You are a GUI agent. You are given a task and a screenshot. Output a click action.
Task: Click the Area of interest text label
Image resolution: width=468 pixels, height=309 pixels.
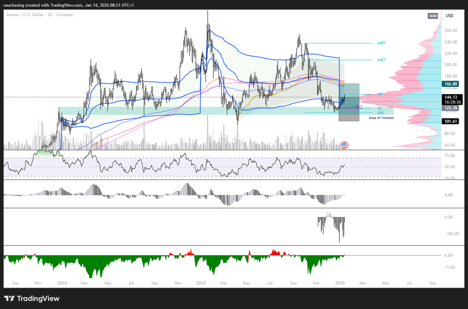pos(381,117)
